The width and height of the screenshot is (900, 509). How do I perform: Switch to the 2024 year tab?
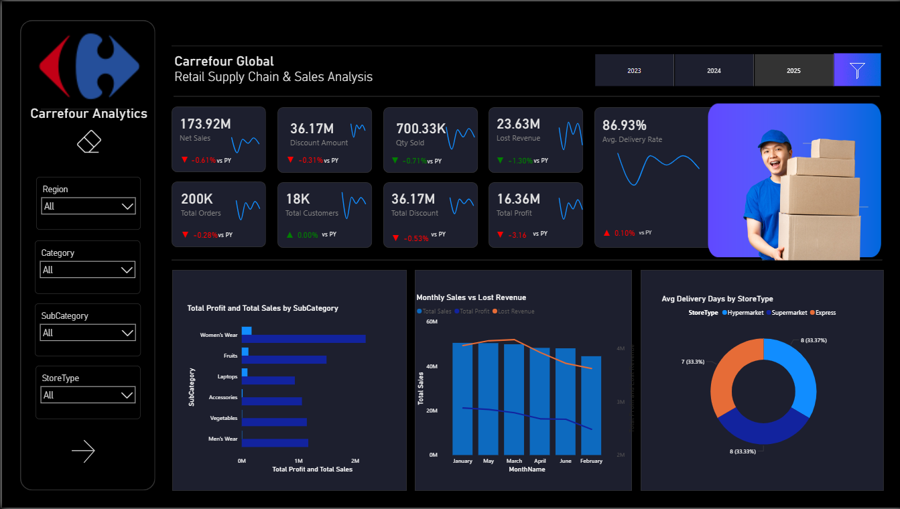714,70
